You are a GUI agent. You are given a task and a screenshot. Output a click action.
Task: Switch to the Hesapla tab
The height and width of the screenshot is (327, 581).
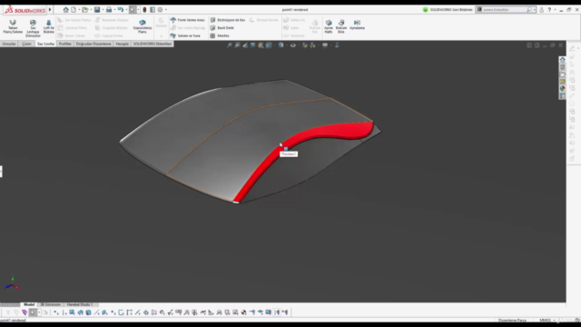click(x=122, y=44)
